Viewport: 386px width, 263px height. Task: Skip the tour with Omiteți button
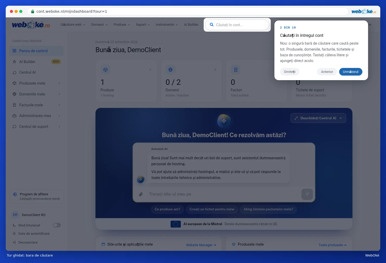click(x=289, y=72)
